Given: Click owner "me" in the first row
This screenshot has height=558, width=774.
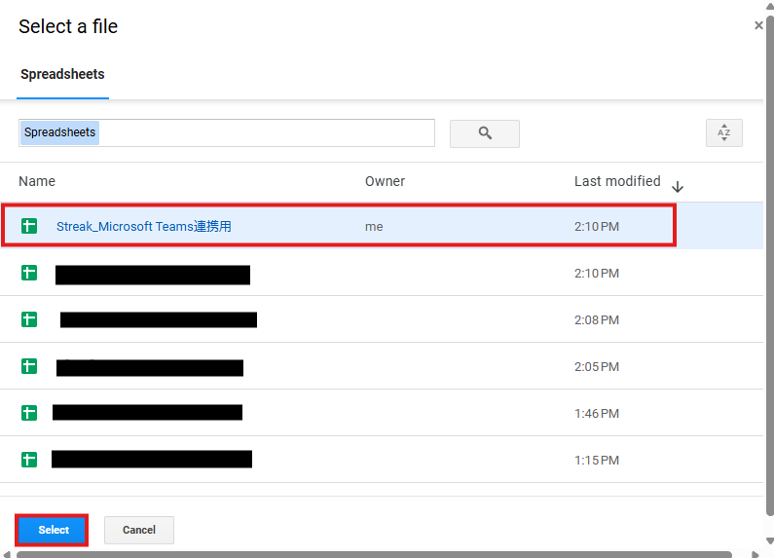Looking at the screenshot, I should pyautogui.click(x=374, y=227).
